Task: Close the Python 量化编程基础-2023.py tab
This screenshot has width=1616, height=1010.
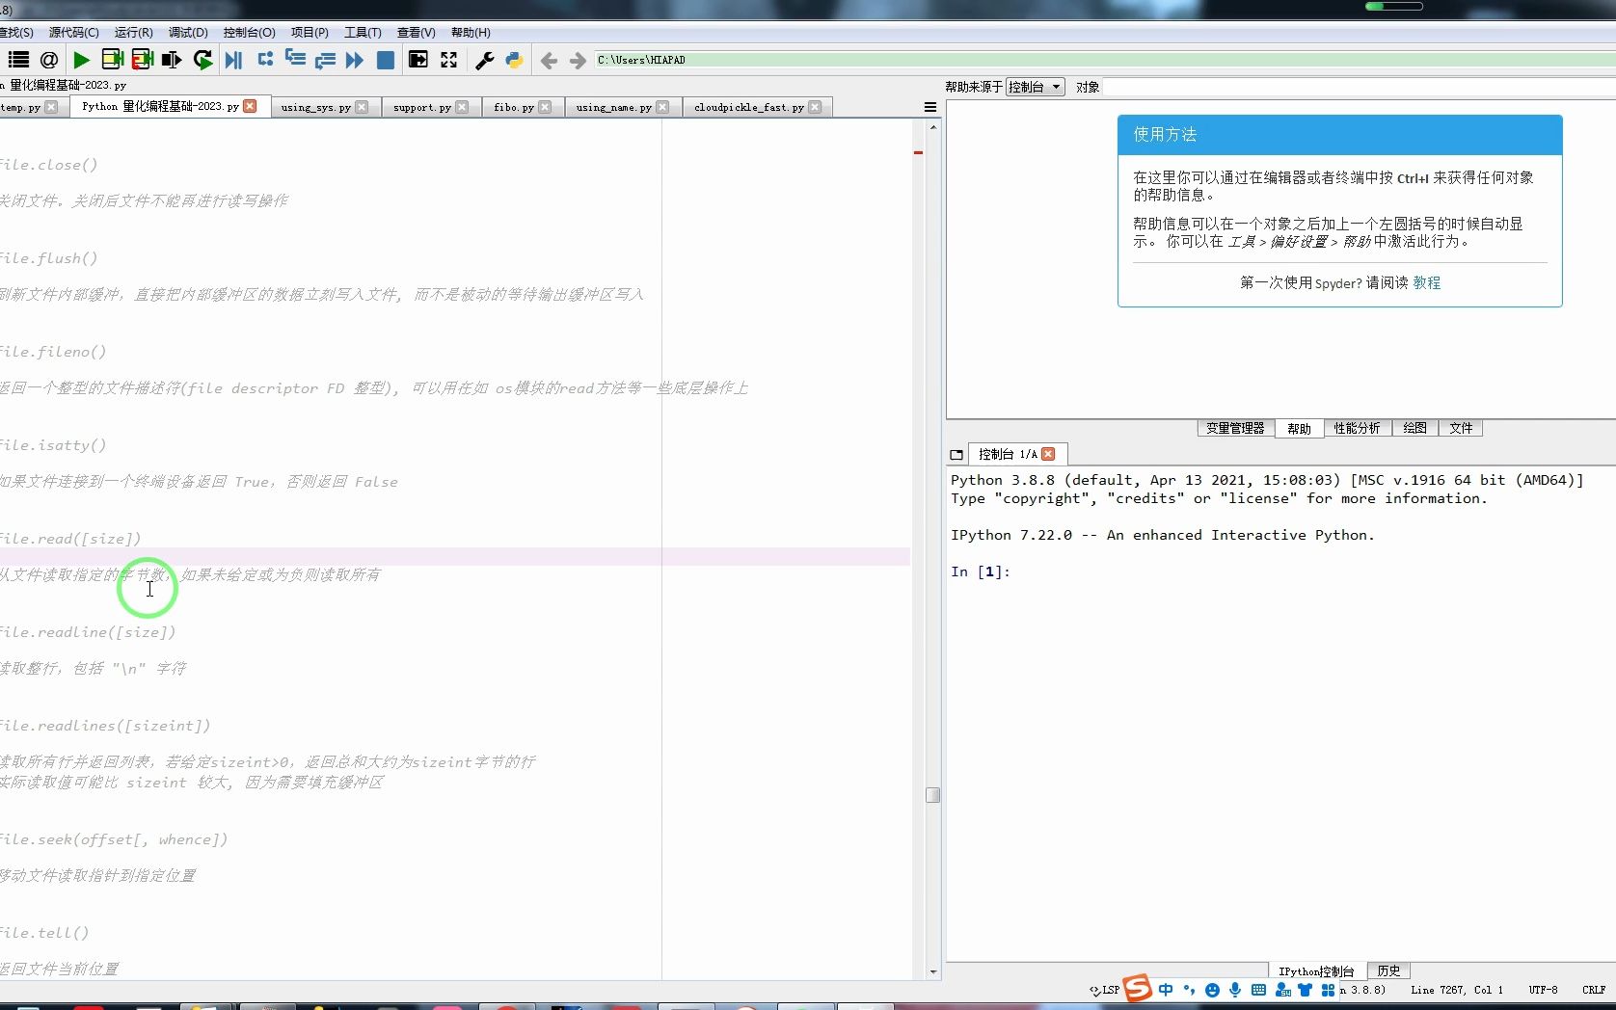Action: pyautogui.click(x=251, y=106)
